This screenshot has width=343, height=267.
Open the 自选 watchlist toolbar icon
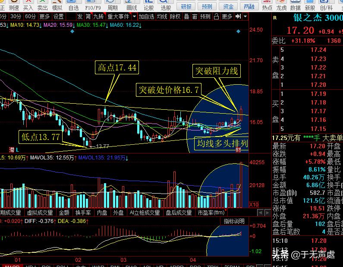point(73,6)
